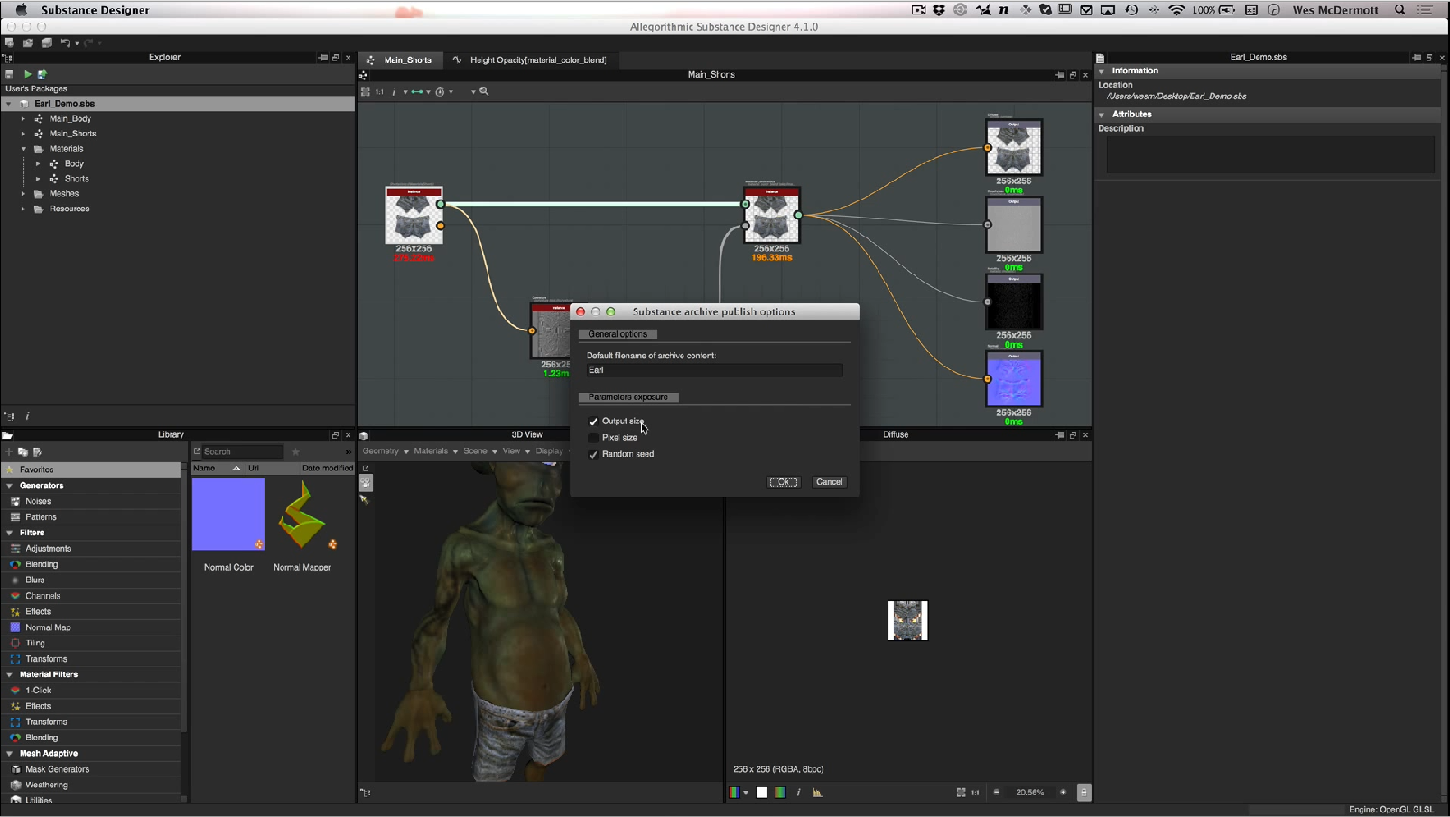Switch to the Height Opacity tab
Viewport: 1450px width, 817px height.
click(x=537, y=60)
